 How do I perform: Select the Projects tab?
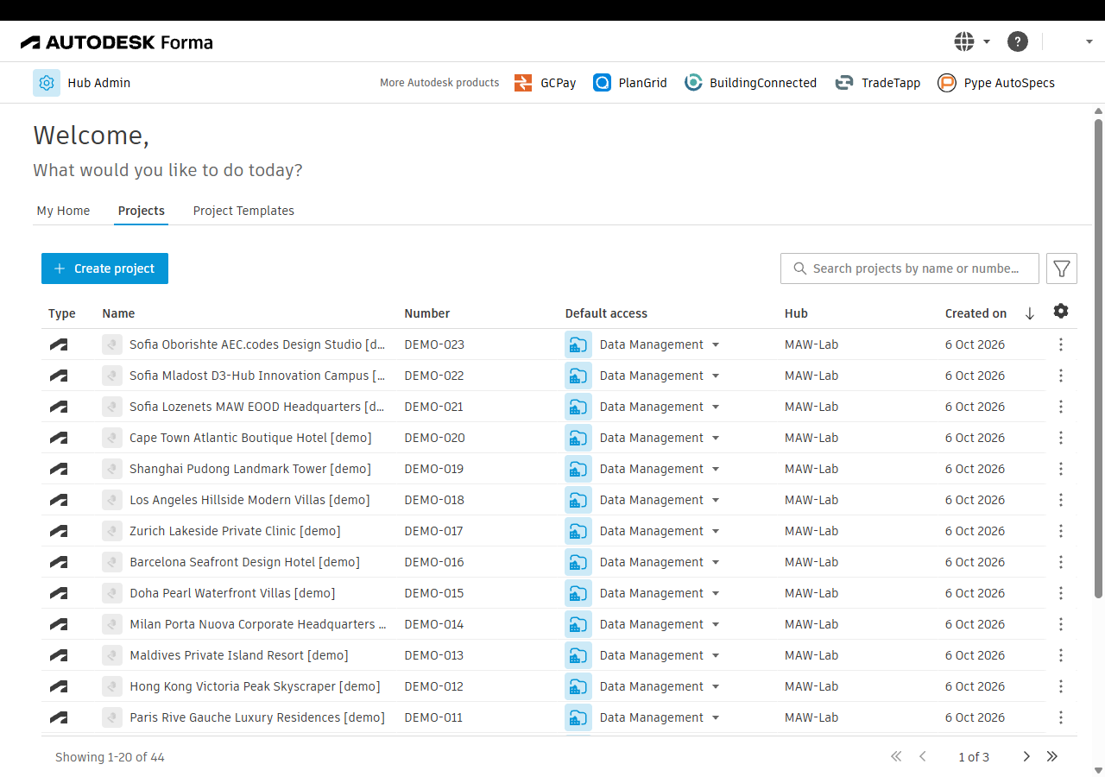(142, 211)
